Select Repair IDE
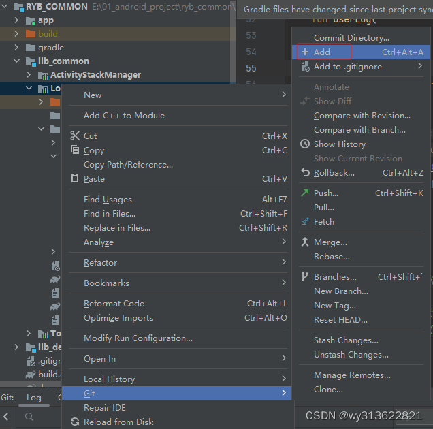 (x=178, y=407)
